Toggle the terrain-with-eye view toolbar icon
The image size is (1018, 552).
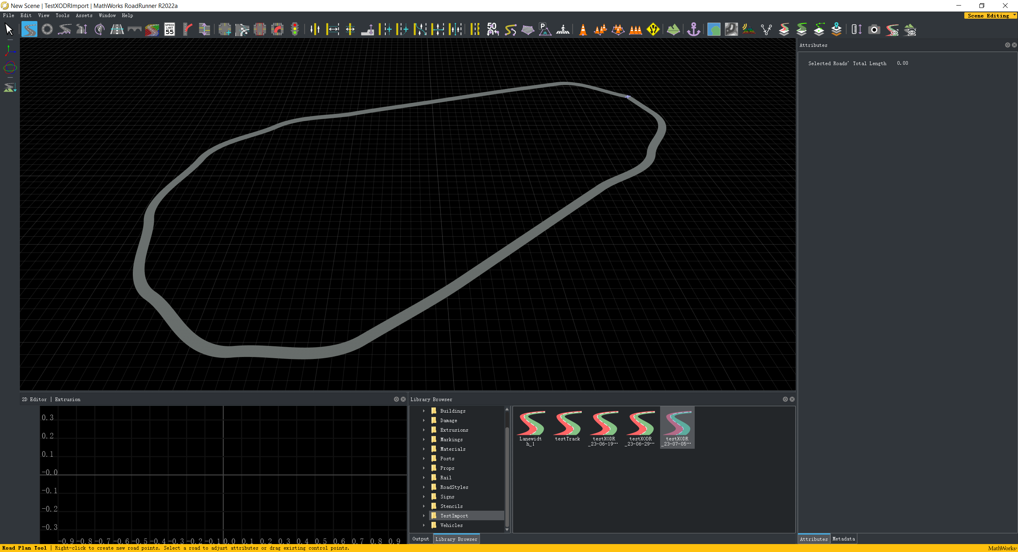910,29
